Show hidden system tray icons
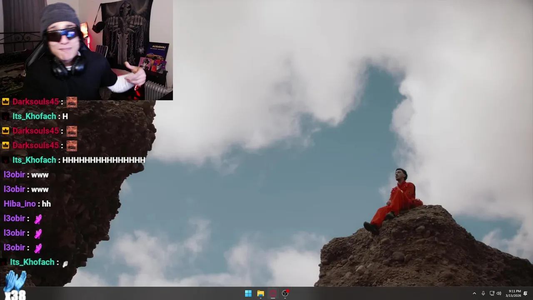533x300 pixels. pos(474,293)
